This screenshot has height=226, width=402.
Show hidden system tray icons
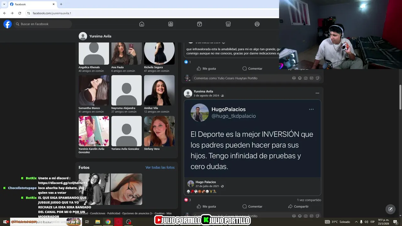(356, 222)
